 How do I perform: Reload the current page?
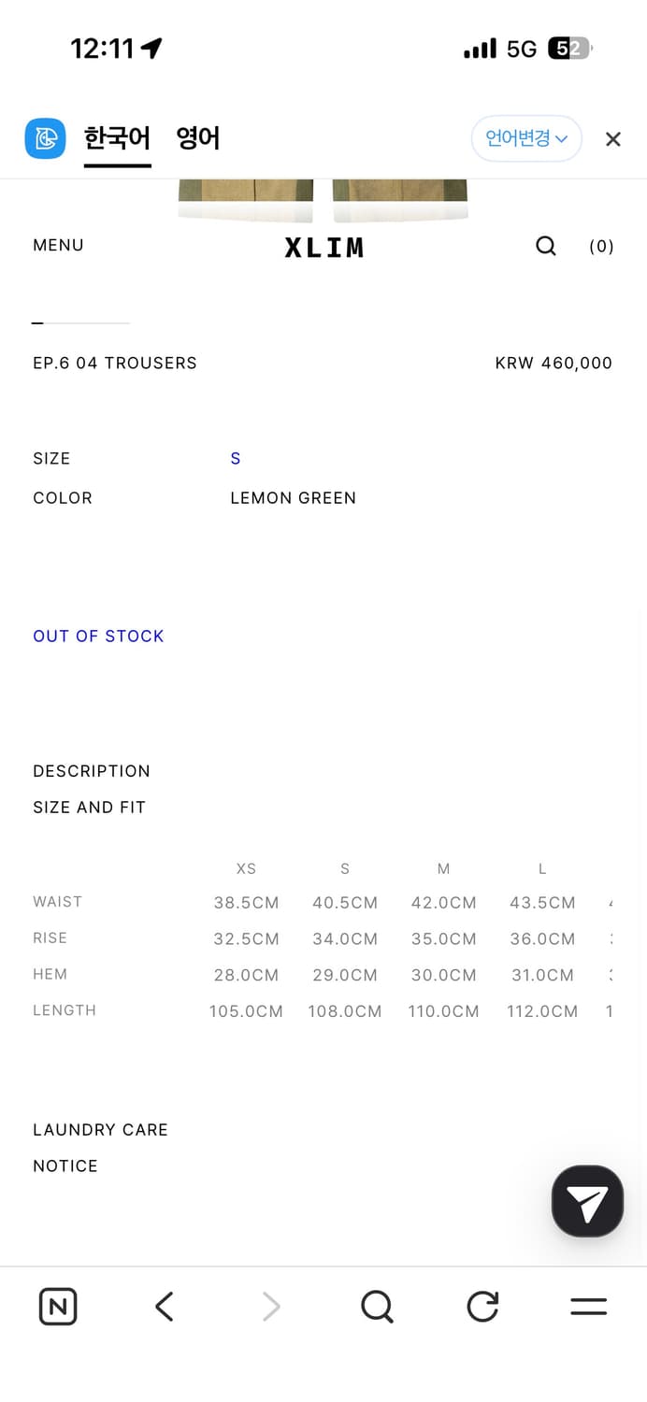(x=482, y=1306)
